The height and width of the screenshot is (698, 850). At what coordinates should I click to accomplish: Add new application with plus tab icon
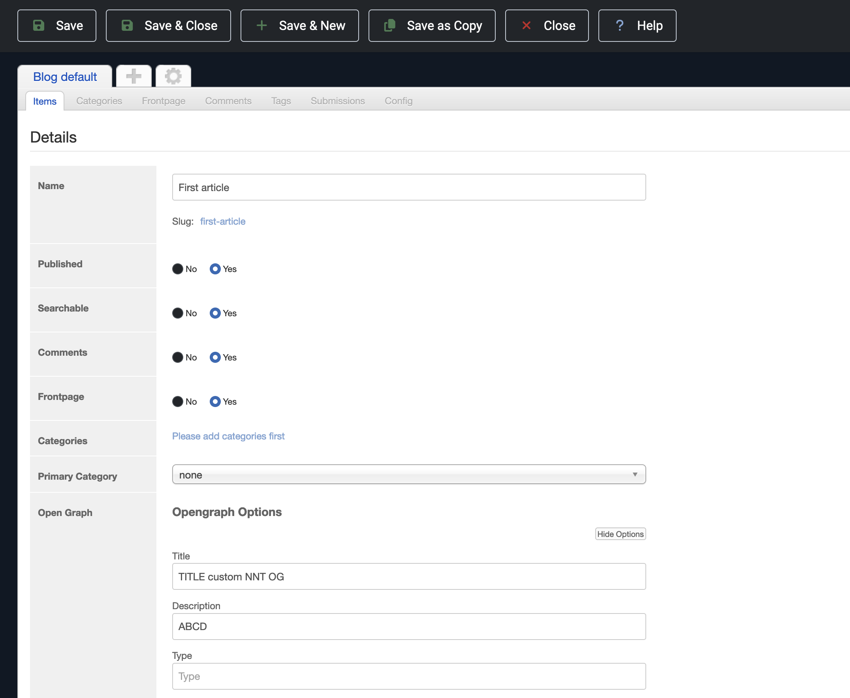pyautogui.click(x=134, y=76)
